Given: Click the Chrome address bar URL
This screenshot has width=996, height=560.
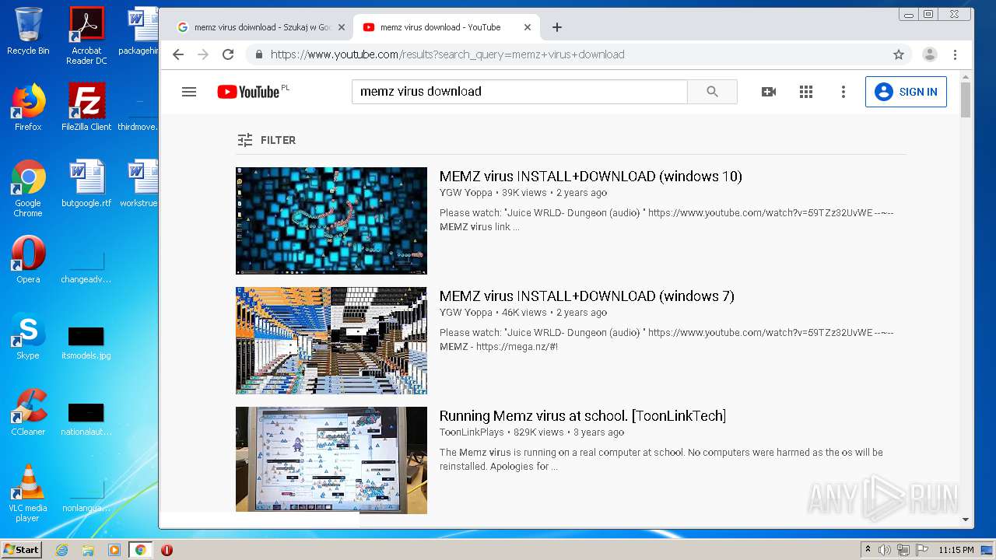Looking at the screenshot, I should 447,54.
